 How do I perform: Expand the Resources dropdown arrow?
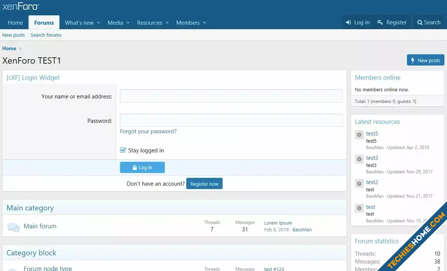[x=167, y=23]
